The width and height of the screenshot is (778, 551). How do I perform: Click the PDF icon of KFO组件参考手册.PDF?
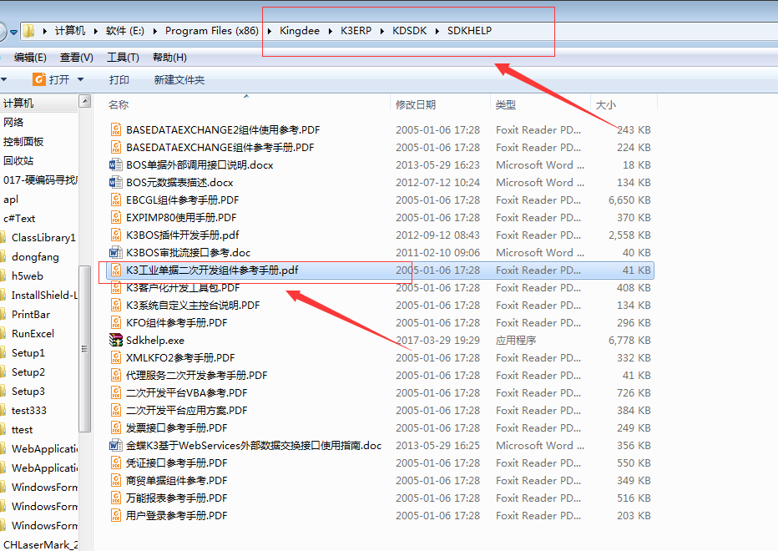[115, 322]
